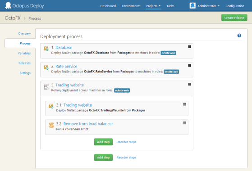Open the menu icon for step 3 Trading website
Image resolution: width=252 pixels, height=171 pixels.
tap(190, 84)
